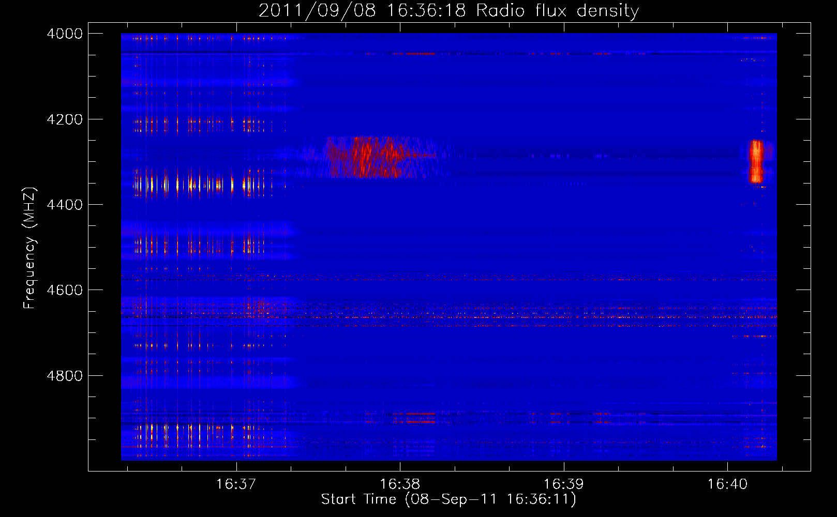This screenshot has width=837, height=517.
Task: Click the 'Frequency (MHZ)' axis label
Action: coord(29,248)
